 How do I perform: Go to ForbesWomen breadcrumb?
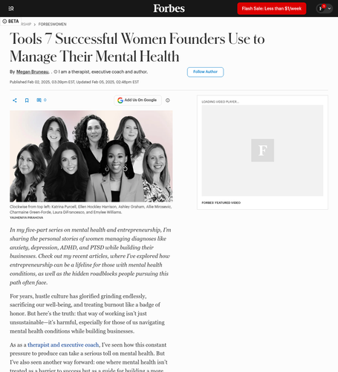[52, 25]
